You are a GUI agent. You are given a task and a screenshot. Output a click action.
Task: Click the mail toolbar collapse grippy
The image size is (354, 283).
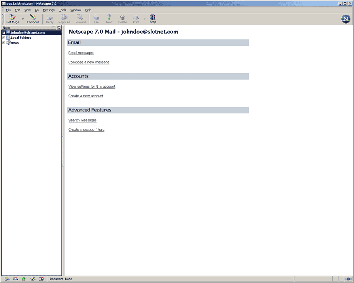pyautogui.click(x=3, y=19)
